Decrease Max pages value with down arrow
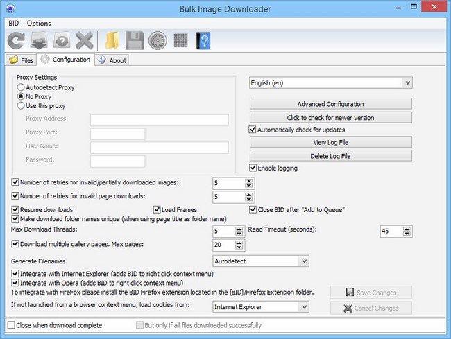This screenshot has height=339, width=451. (239, 247)
